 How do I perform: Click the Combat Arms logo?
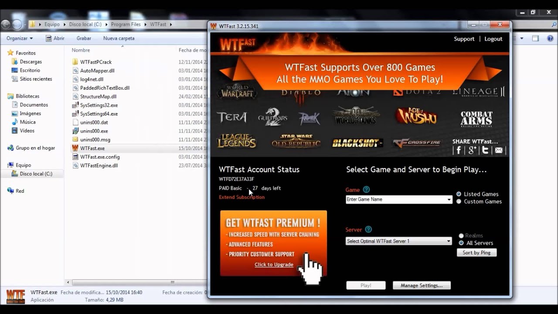coord(476,119)
